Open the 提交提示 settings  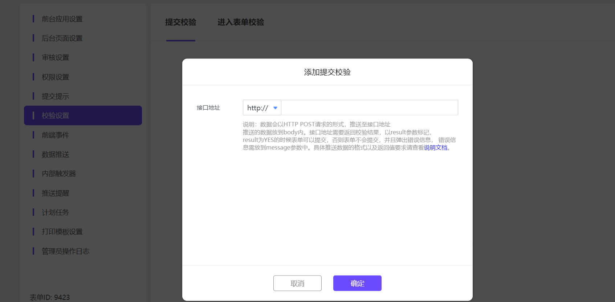[x=55, y=96]
